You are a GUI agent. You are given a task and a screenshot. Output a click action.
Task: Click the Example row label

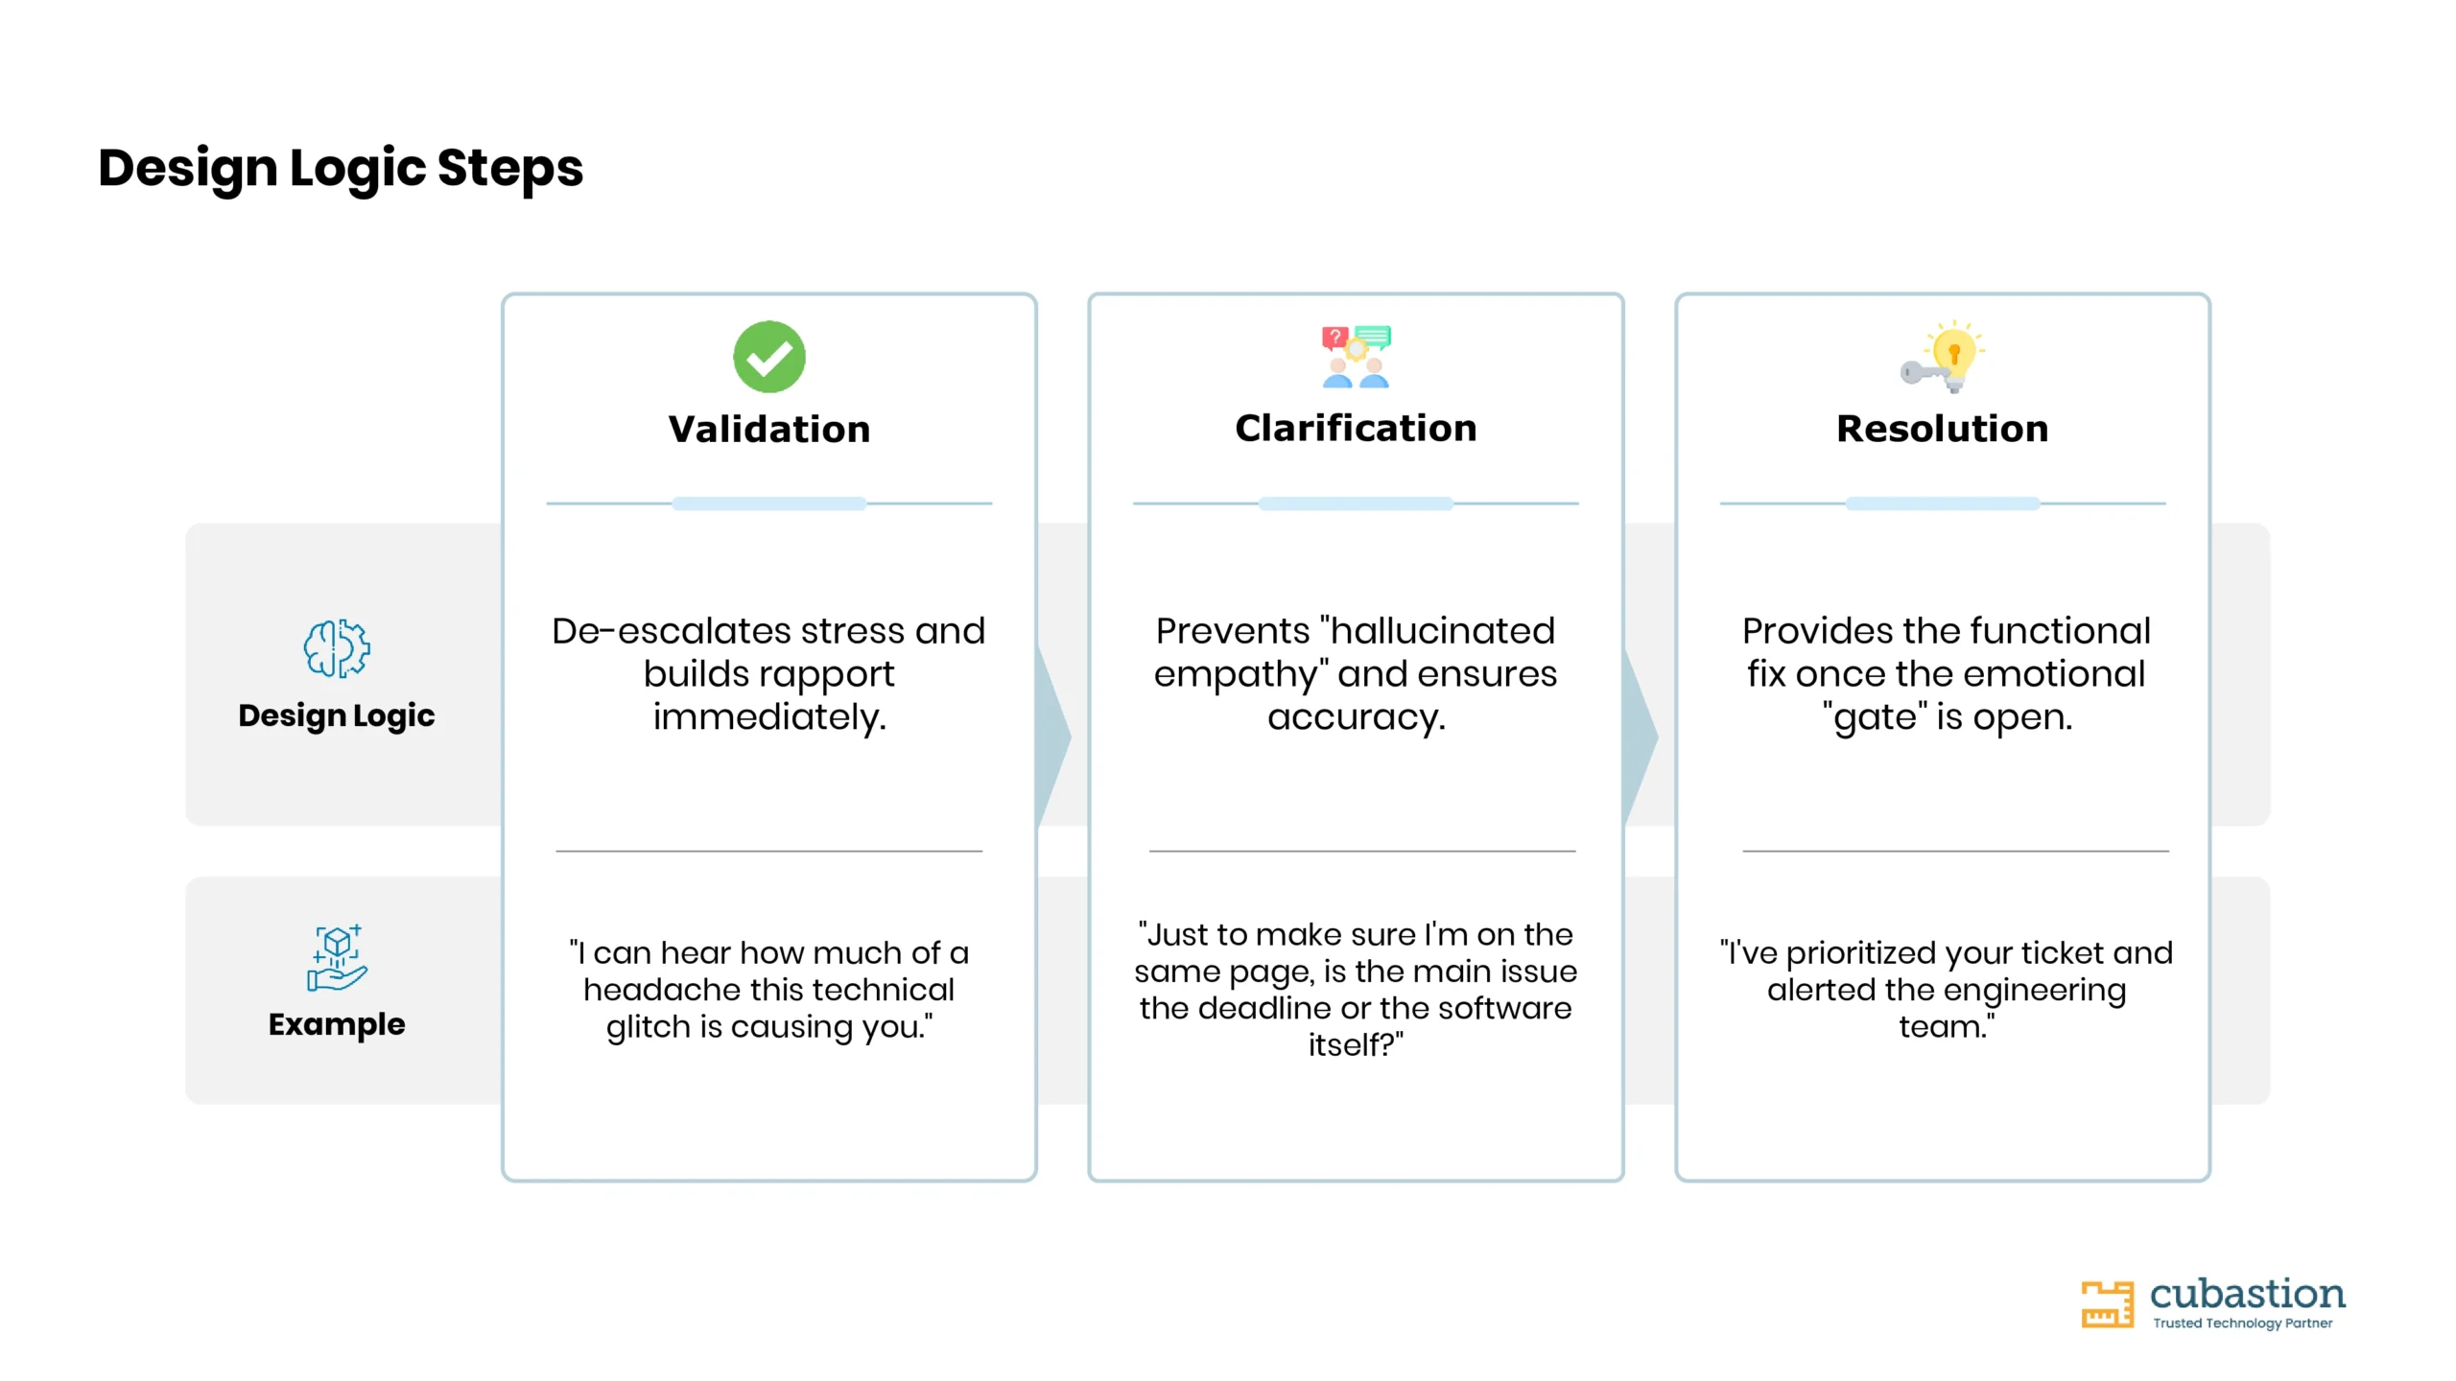(337, 1024)
